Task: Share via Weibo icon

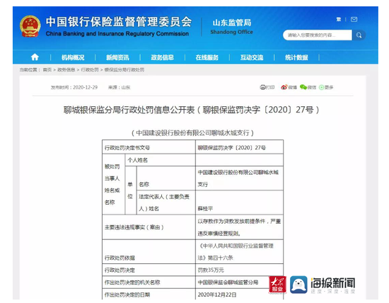Action: (284, 87)
